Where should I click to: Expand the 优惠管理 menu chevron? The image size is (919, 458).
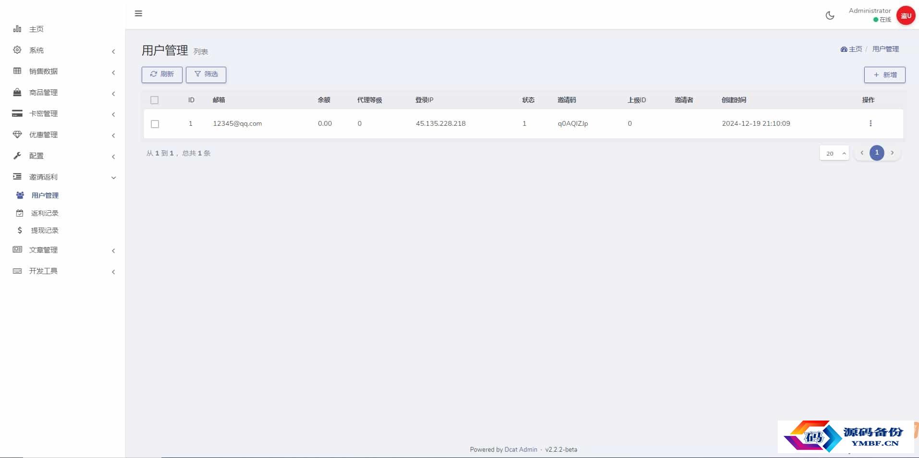click(x=113, y=135)
